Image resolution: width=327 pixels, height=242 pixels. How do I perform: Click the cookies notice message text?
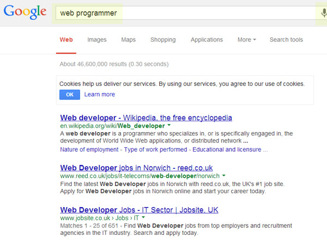pos(182,84)
